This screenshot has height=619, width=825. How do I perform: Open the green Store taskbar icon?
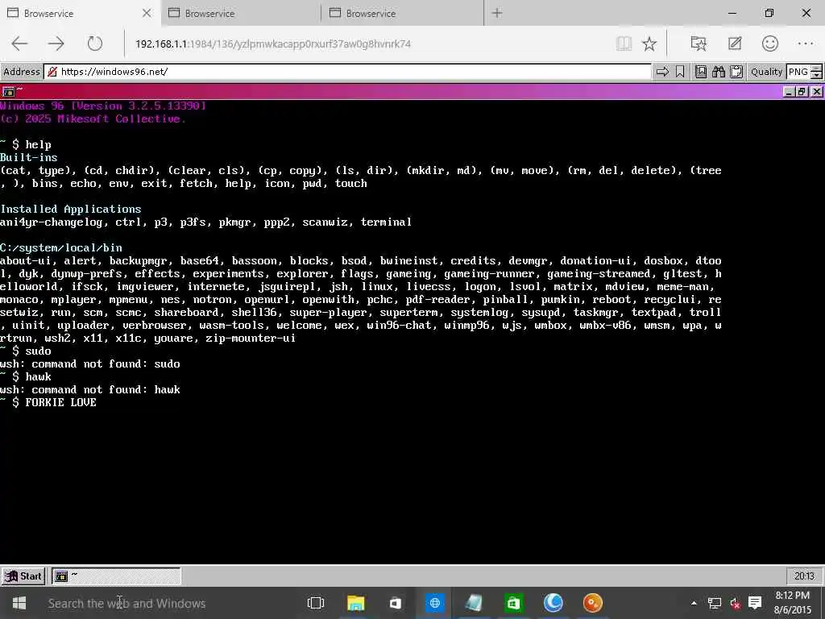(513, 603)
